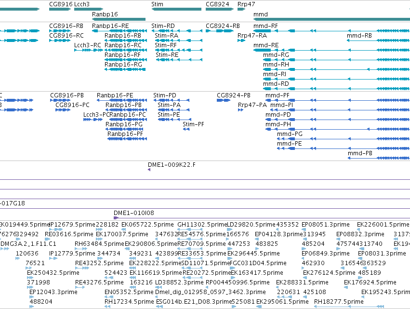The height and width of the screenshot is (309, 410).
Task: Click the GH11302.5prime EST label
Action: click(202, 225)
